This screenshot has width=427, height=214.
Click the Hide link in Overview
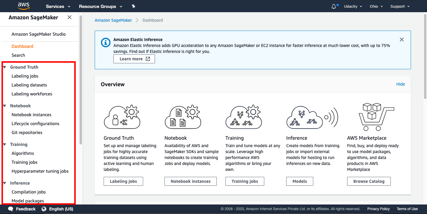click(400, 84)
